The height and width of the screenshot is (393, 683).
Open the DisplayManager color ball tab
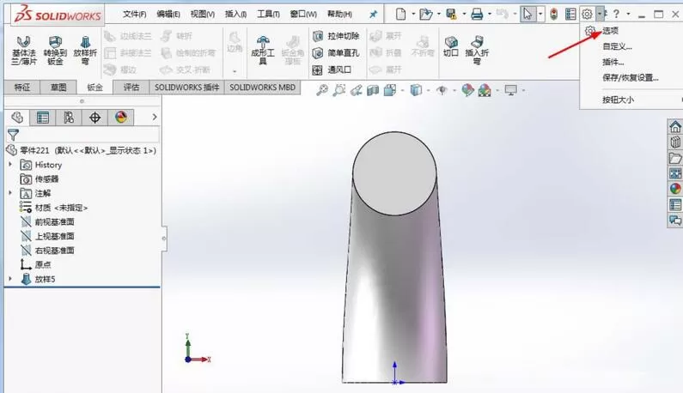coord(120,117)
